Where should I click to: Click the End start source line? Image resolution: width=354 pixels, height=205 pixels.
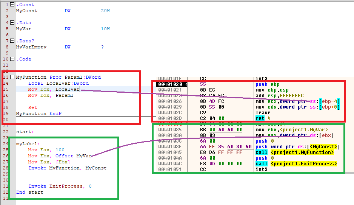pos(29,192)
